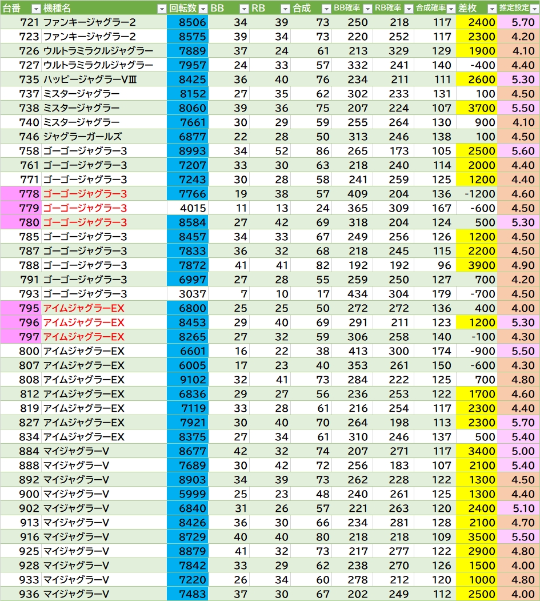
Task: Select 差枚 value 1200 in row 771
Action: [477, 180]
